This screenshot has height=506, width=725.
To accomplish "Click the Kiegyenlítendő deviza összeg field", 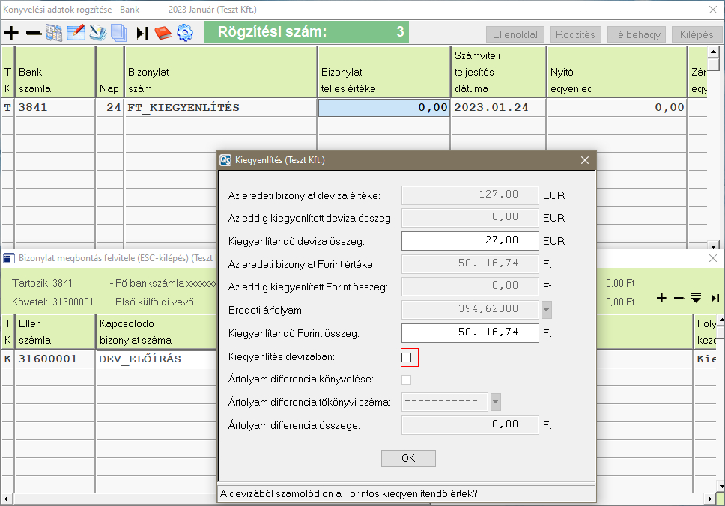I will (x=470, y=240).
